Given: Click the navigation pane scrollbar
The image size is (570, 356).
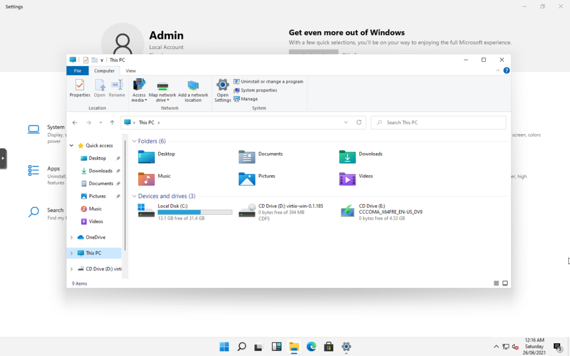Looking at the screenshot, I should pos(125,195).
